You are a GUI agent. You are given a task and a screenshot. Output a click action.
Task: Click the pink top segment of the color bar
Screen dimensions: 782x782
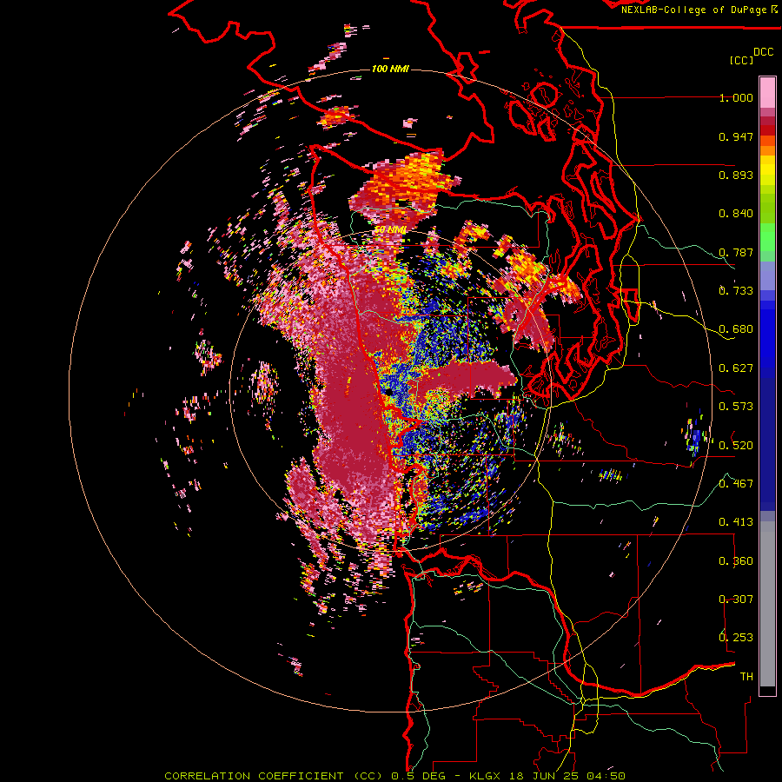click(767, 92)
